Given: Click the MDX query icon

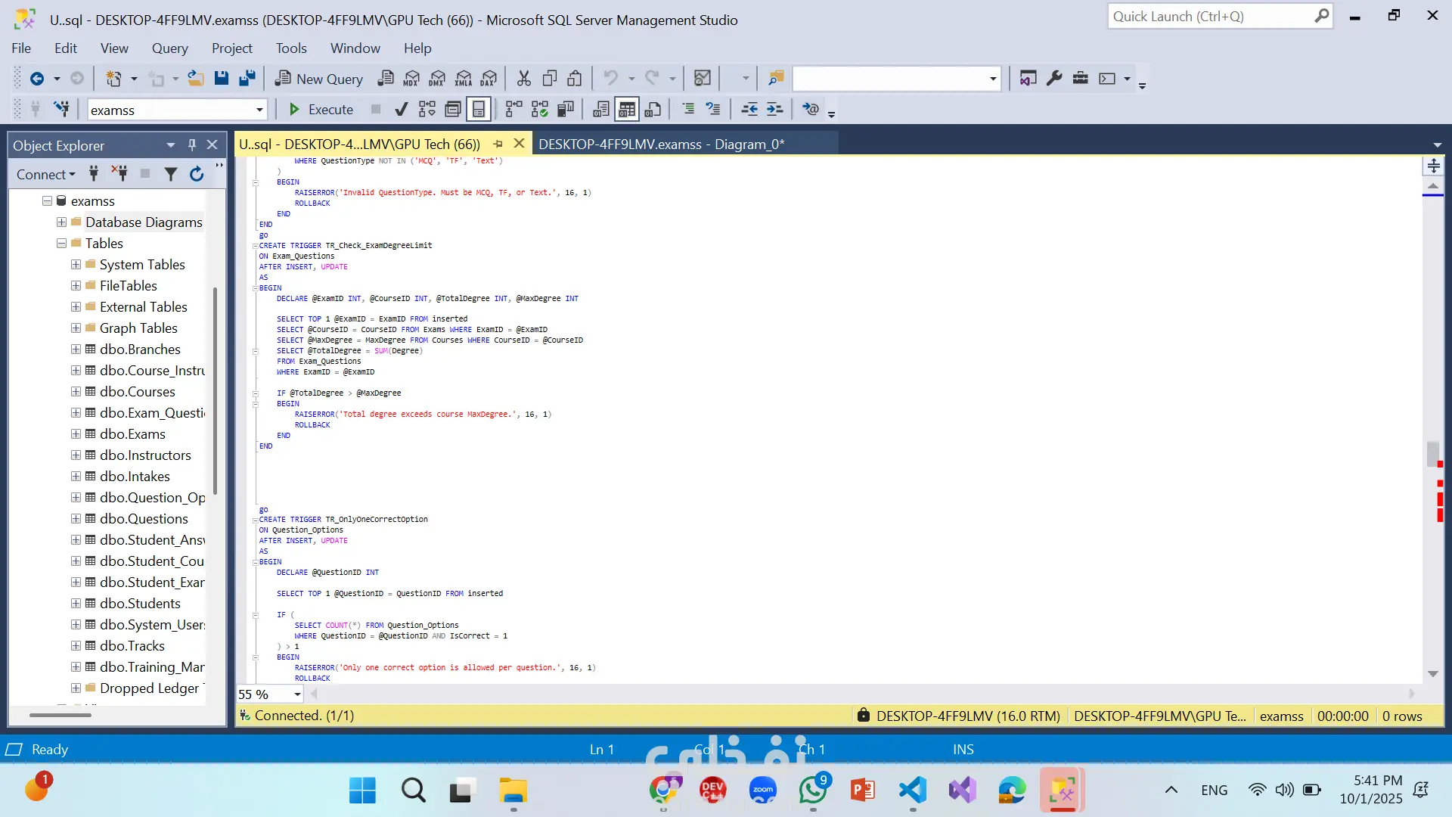Looking at the screenshot, I should [x=411, y=79].
